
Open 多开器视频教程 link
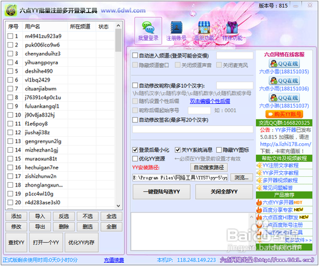point(280,180)
